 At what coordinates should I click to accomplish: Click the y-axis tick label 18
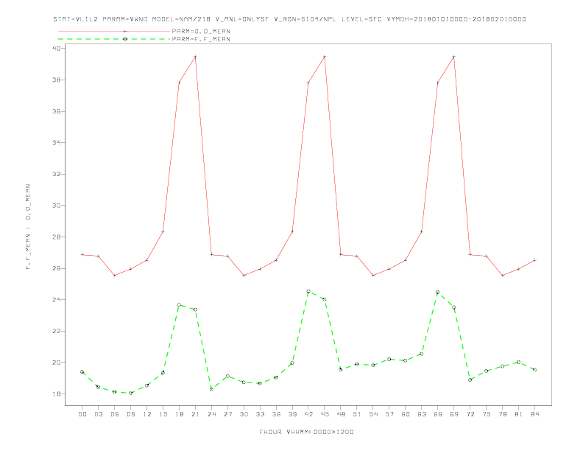point(57,394)
